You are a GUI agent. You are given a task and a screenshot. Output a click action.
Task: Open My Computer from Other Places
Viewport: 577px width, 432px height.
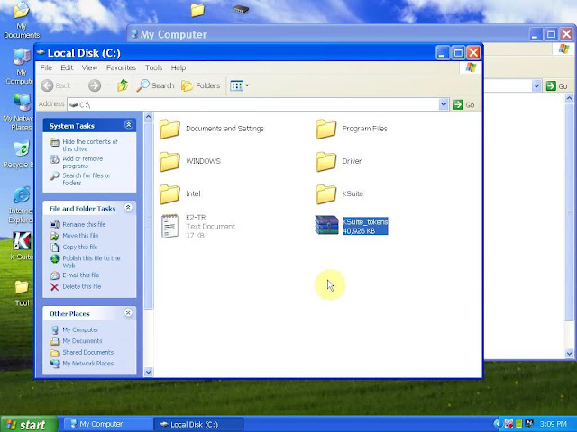(x=80, y=330)
